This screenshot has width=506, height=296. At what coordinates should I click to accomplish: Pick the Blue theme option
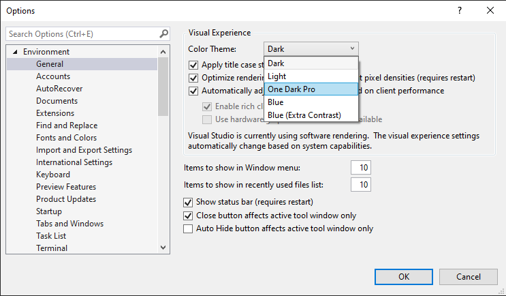coord(311,102)
